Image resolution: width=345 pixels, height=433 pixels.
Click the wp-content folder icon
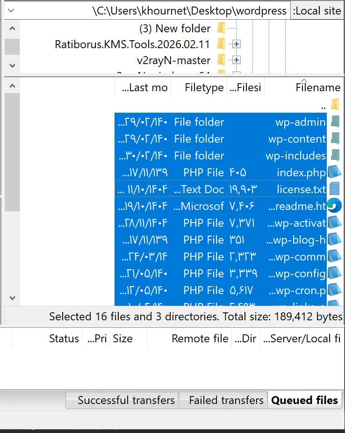point(335,138)
